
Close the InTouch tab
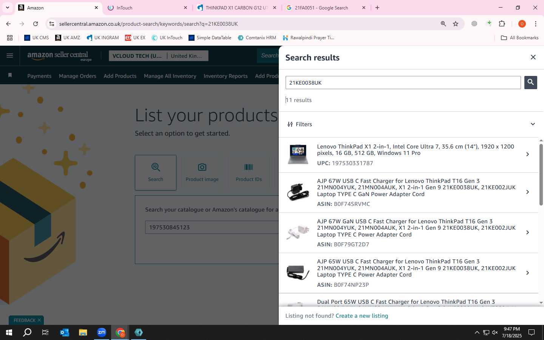click(185, 8)
